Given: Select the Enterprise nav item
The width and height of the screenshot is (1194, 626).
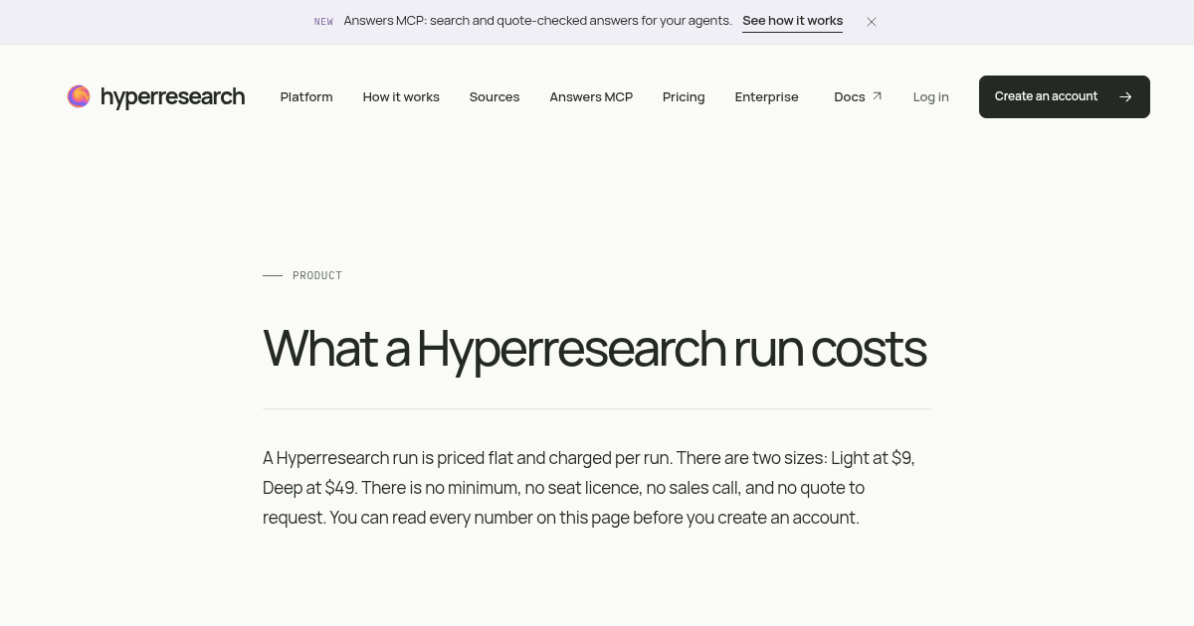Looking at the screenshot, I should pyautogui.click(x=767, y=97).
